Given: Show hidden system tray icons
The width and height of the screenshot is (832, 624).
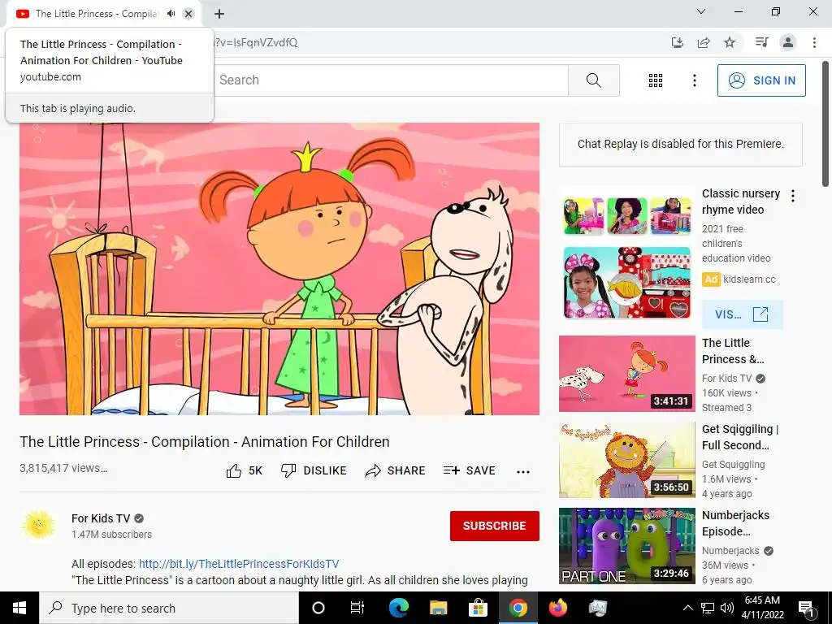Looking at the screenshot, I should click(687, 608).
